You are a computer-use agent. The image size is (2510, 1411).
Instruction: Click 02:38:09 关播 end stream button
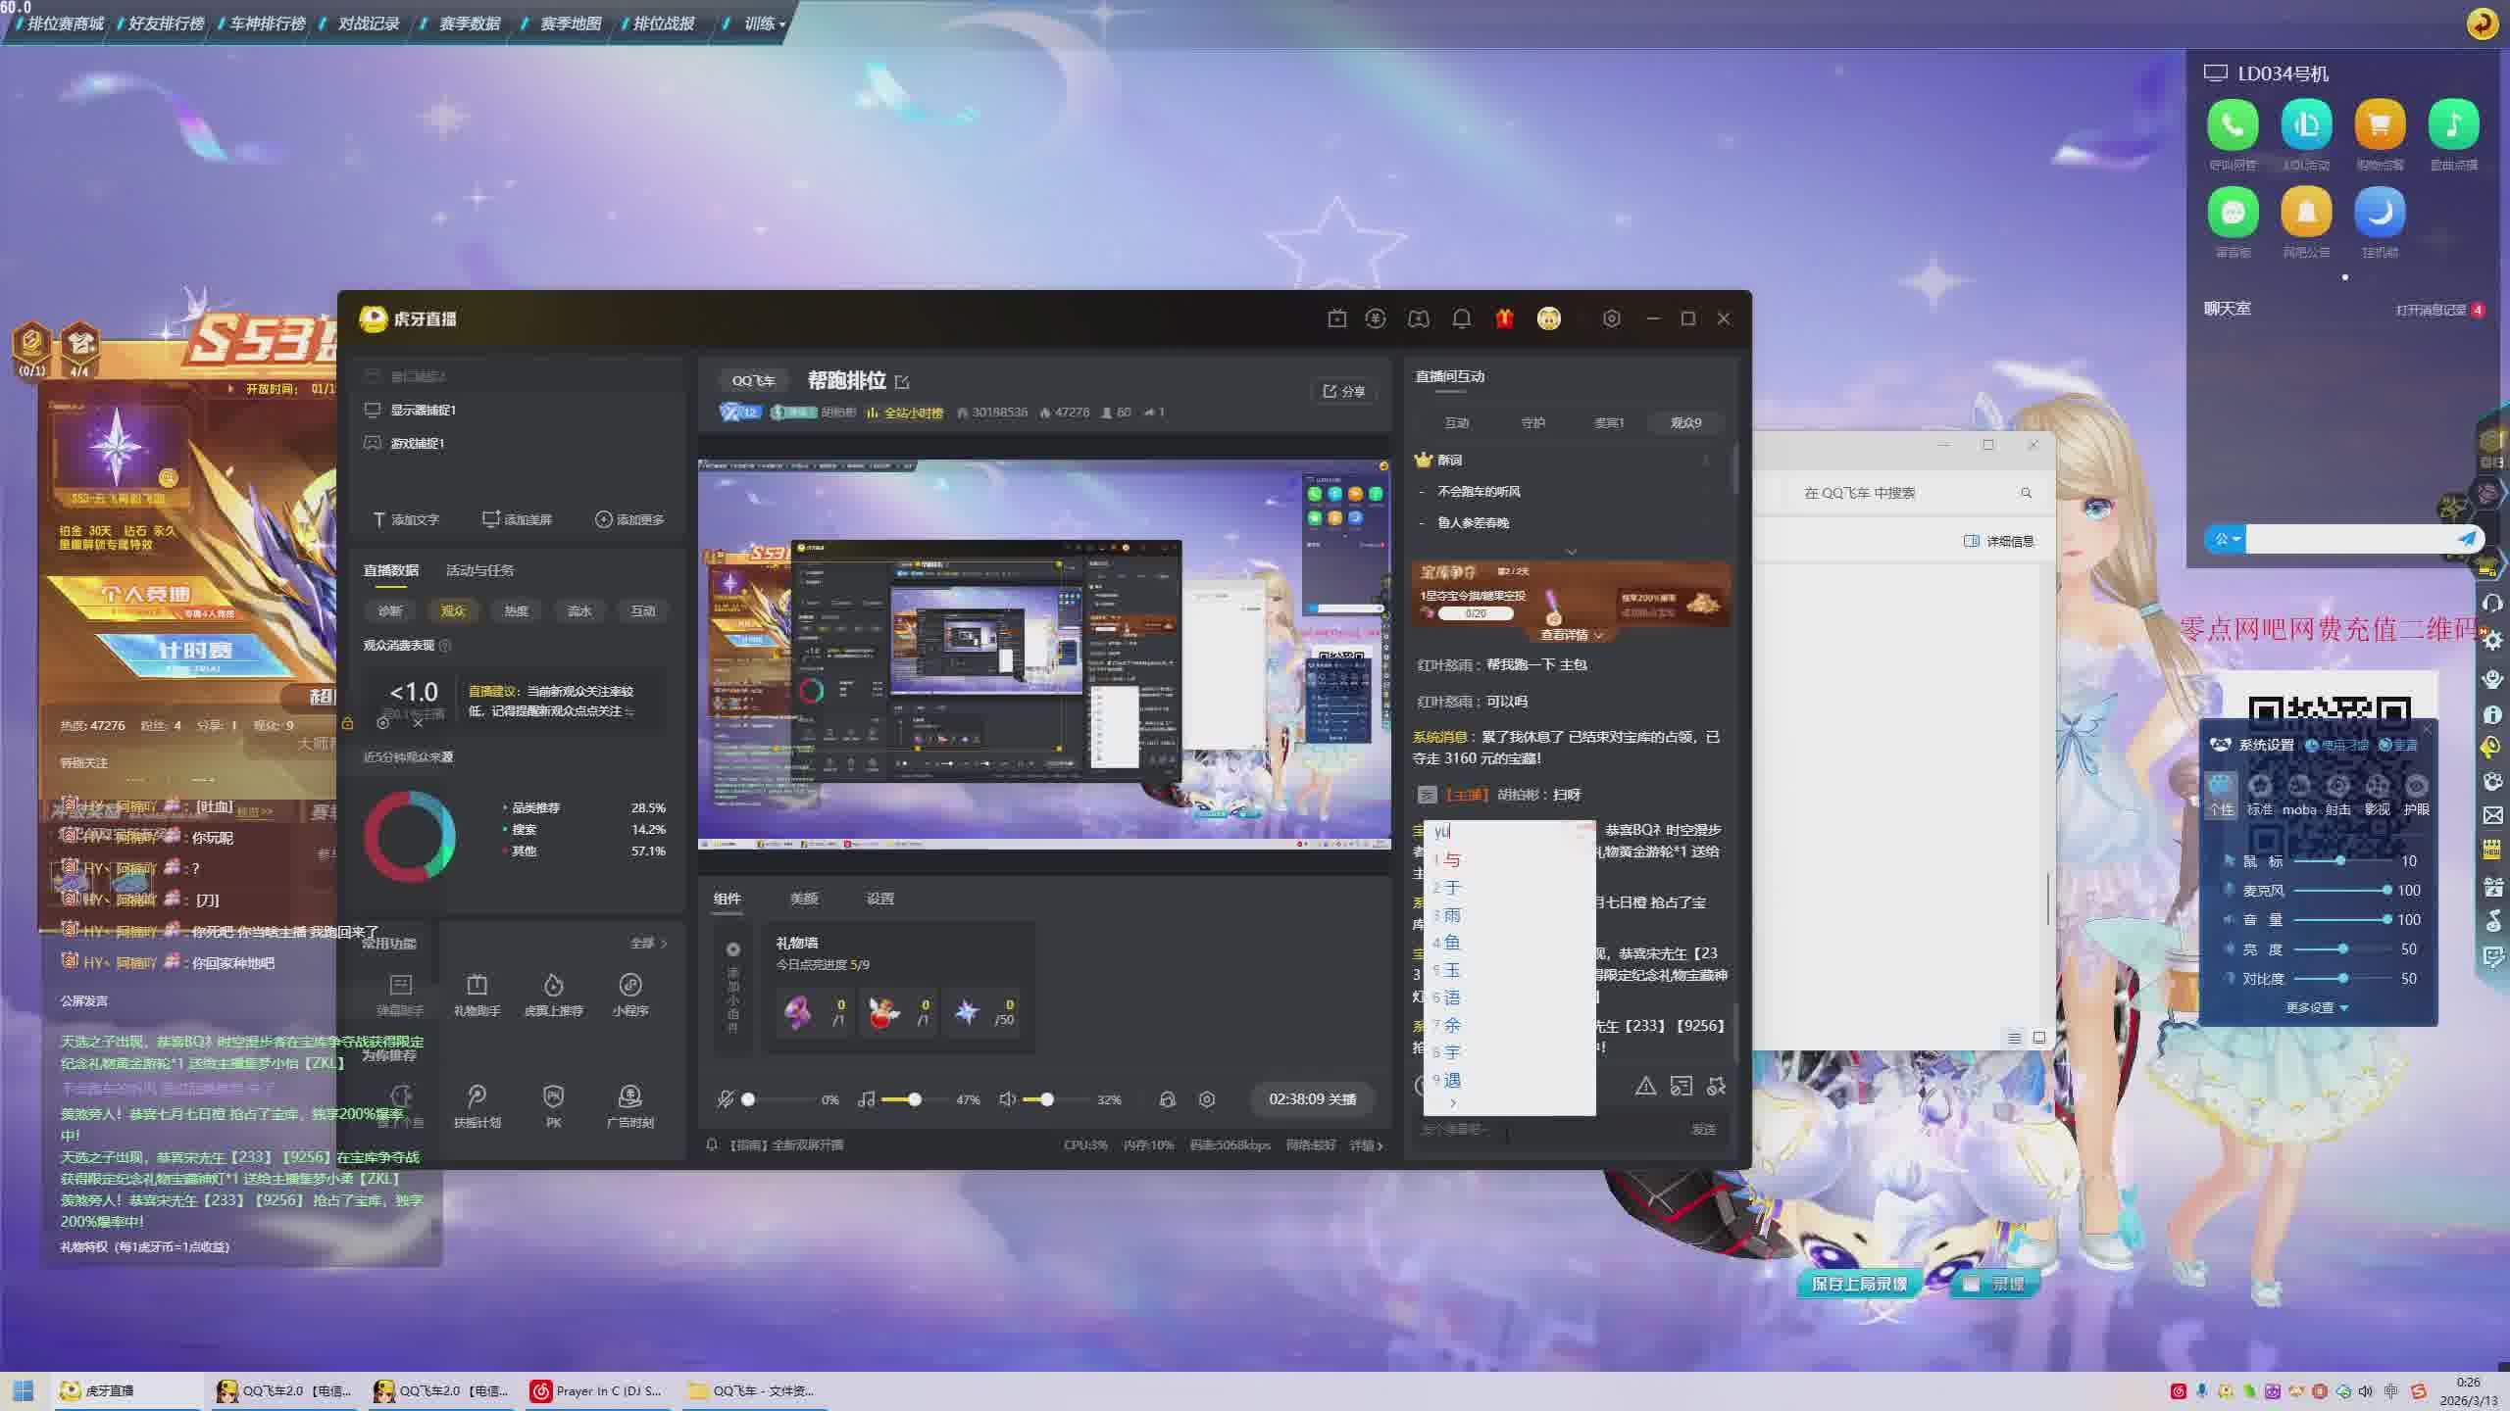click(1312, 1099)
